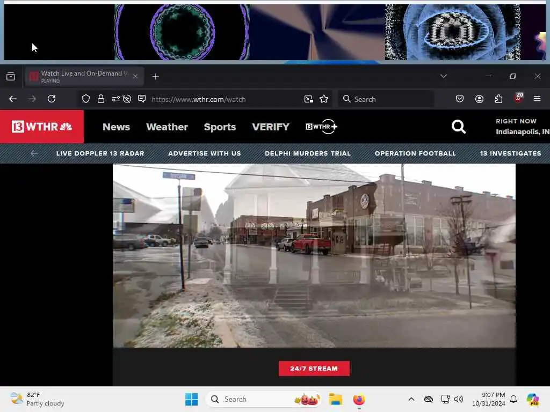Image resolution: width=550 pixels, height=412 pixels.
Task: Open Firefox account menu
Action: click(x=479, y=99)
